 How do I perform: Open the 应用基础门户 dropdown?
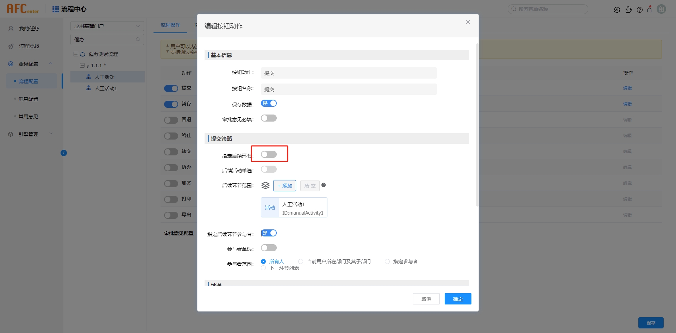click(107, 26)
